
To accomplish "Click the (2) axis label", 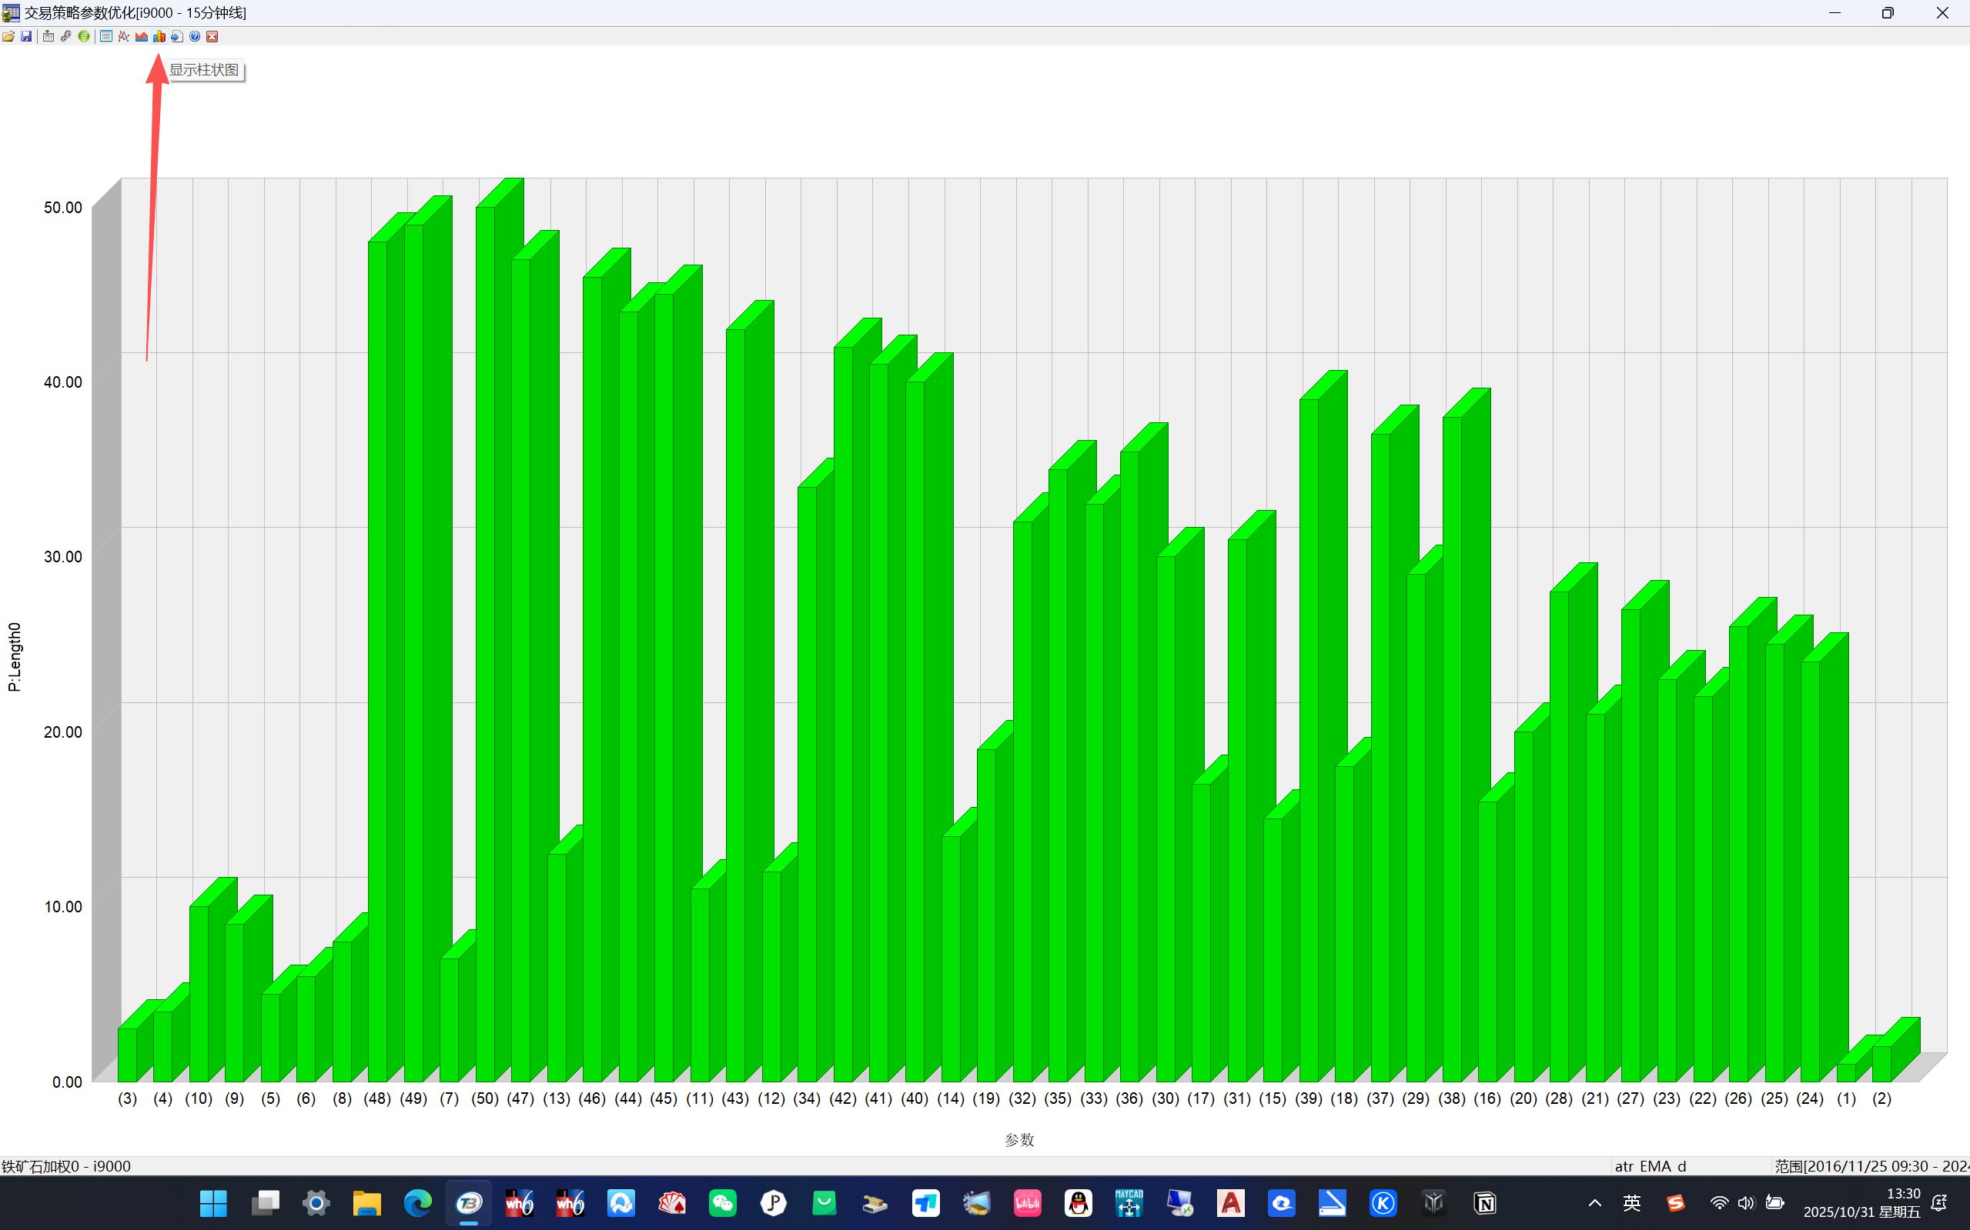I will click(x=1881, y=1098).
